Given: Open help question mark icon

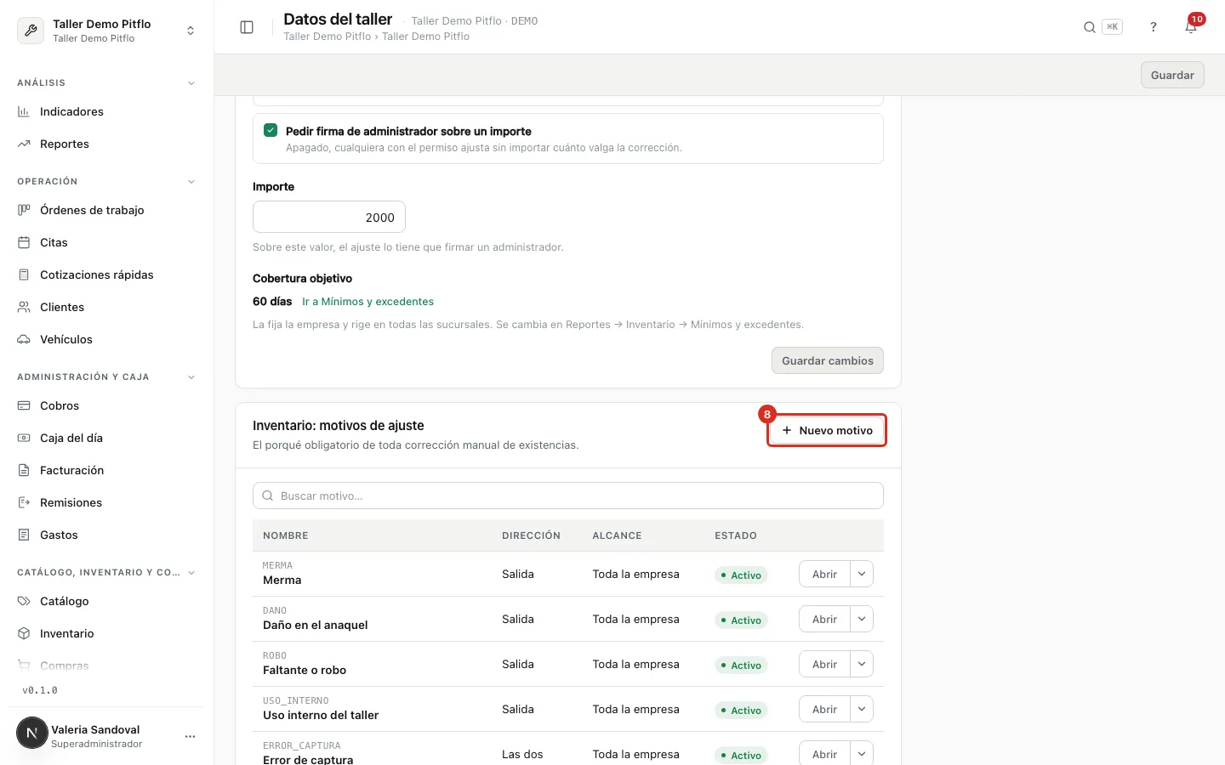Looking at the screenshot, I should click(1154, 27).
